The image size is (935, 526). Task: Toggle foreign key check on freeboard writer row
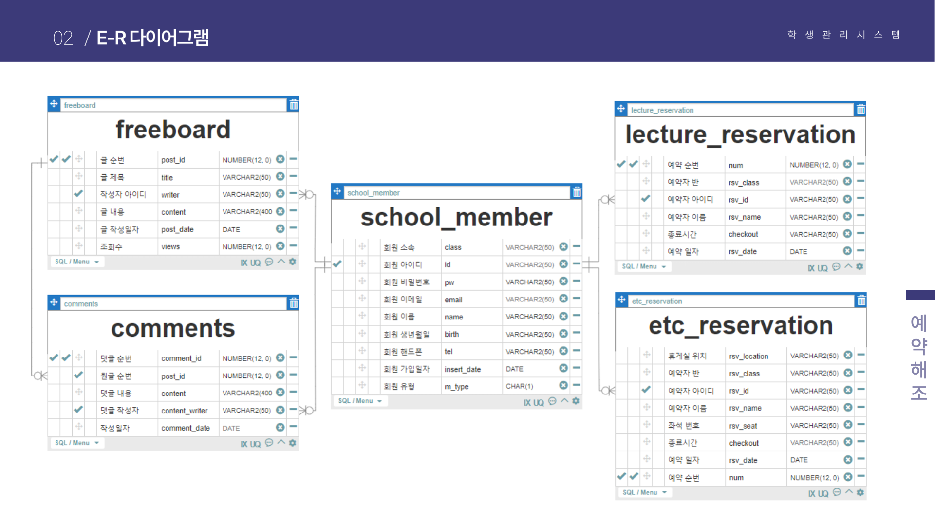(x=78, y=194)
